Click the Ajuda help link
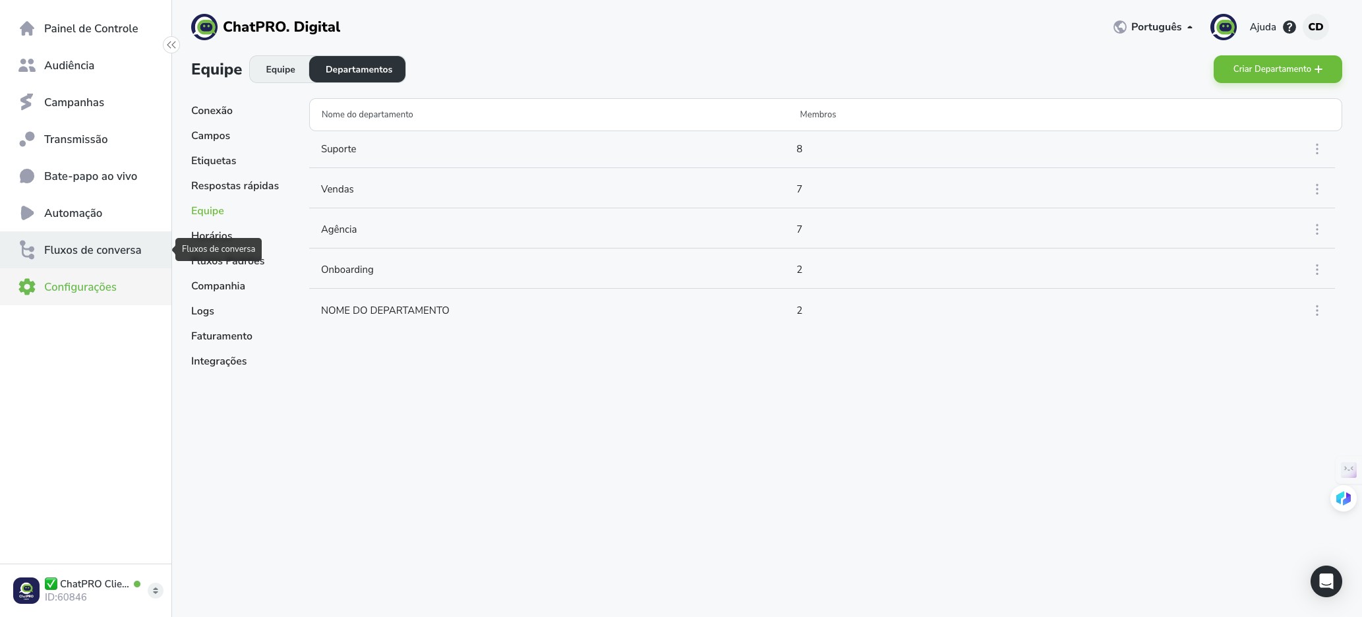Screen dimensions: 1362x617 click(x=1262, y=27)
